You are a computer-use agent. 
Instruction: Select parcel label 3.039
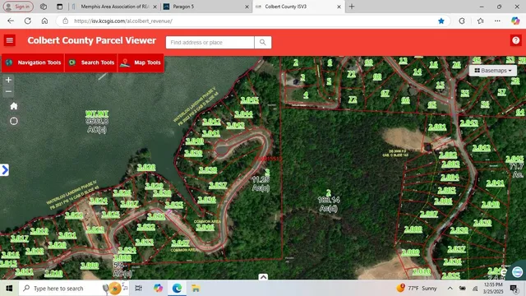(x=193, y=153)
